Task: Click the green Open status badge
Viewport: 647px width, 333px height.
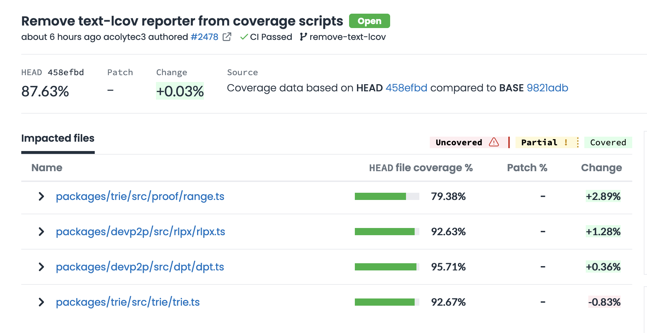Action: [x=369, y=21]
